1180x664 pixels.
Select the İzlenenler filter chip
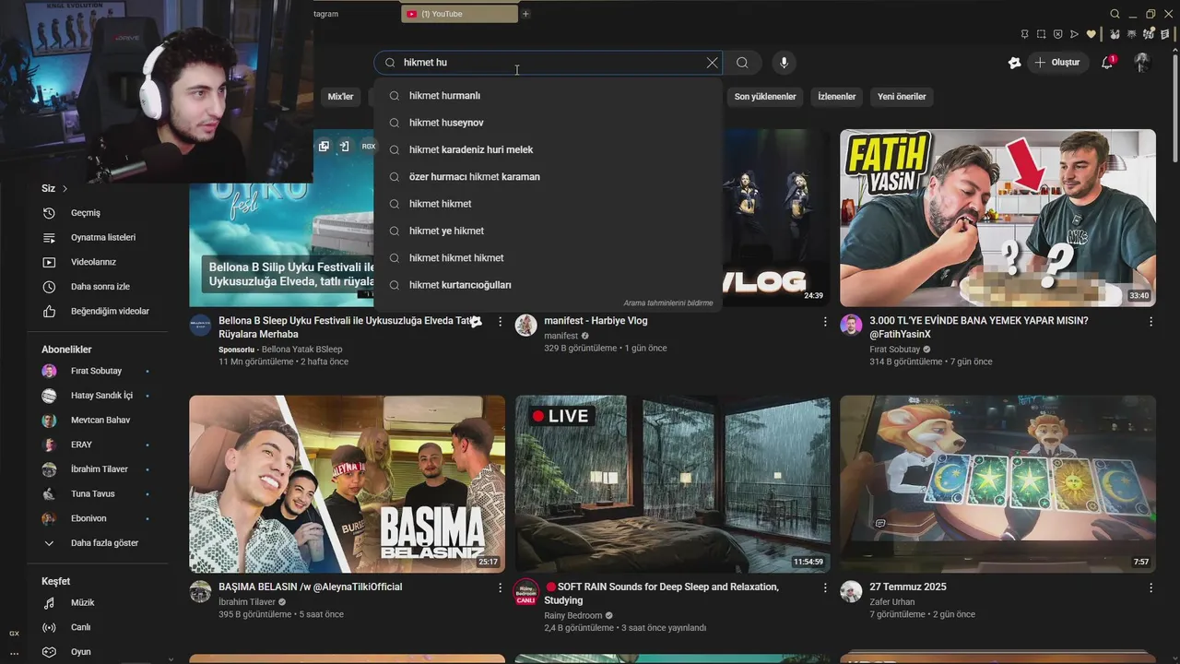point(836,97)
